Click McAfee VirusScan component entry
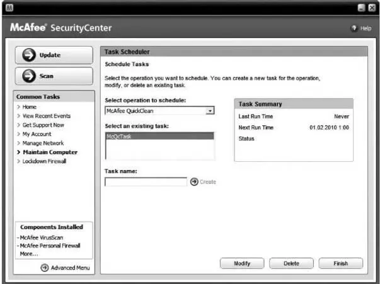Screen dimensions: 380x284 tap(42, 237)
